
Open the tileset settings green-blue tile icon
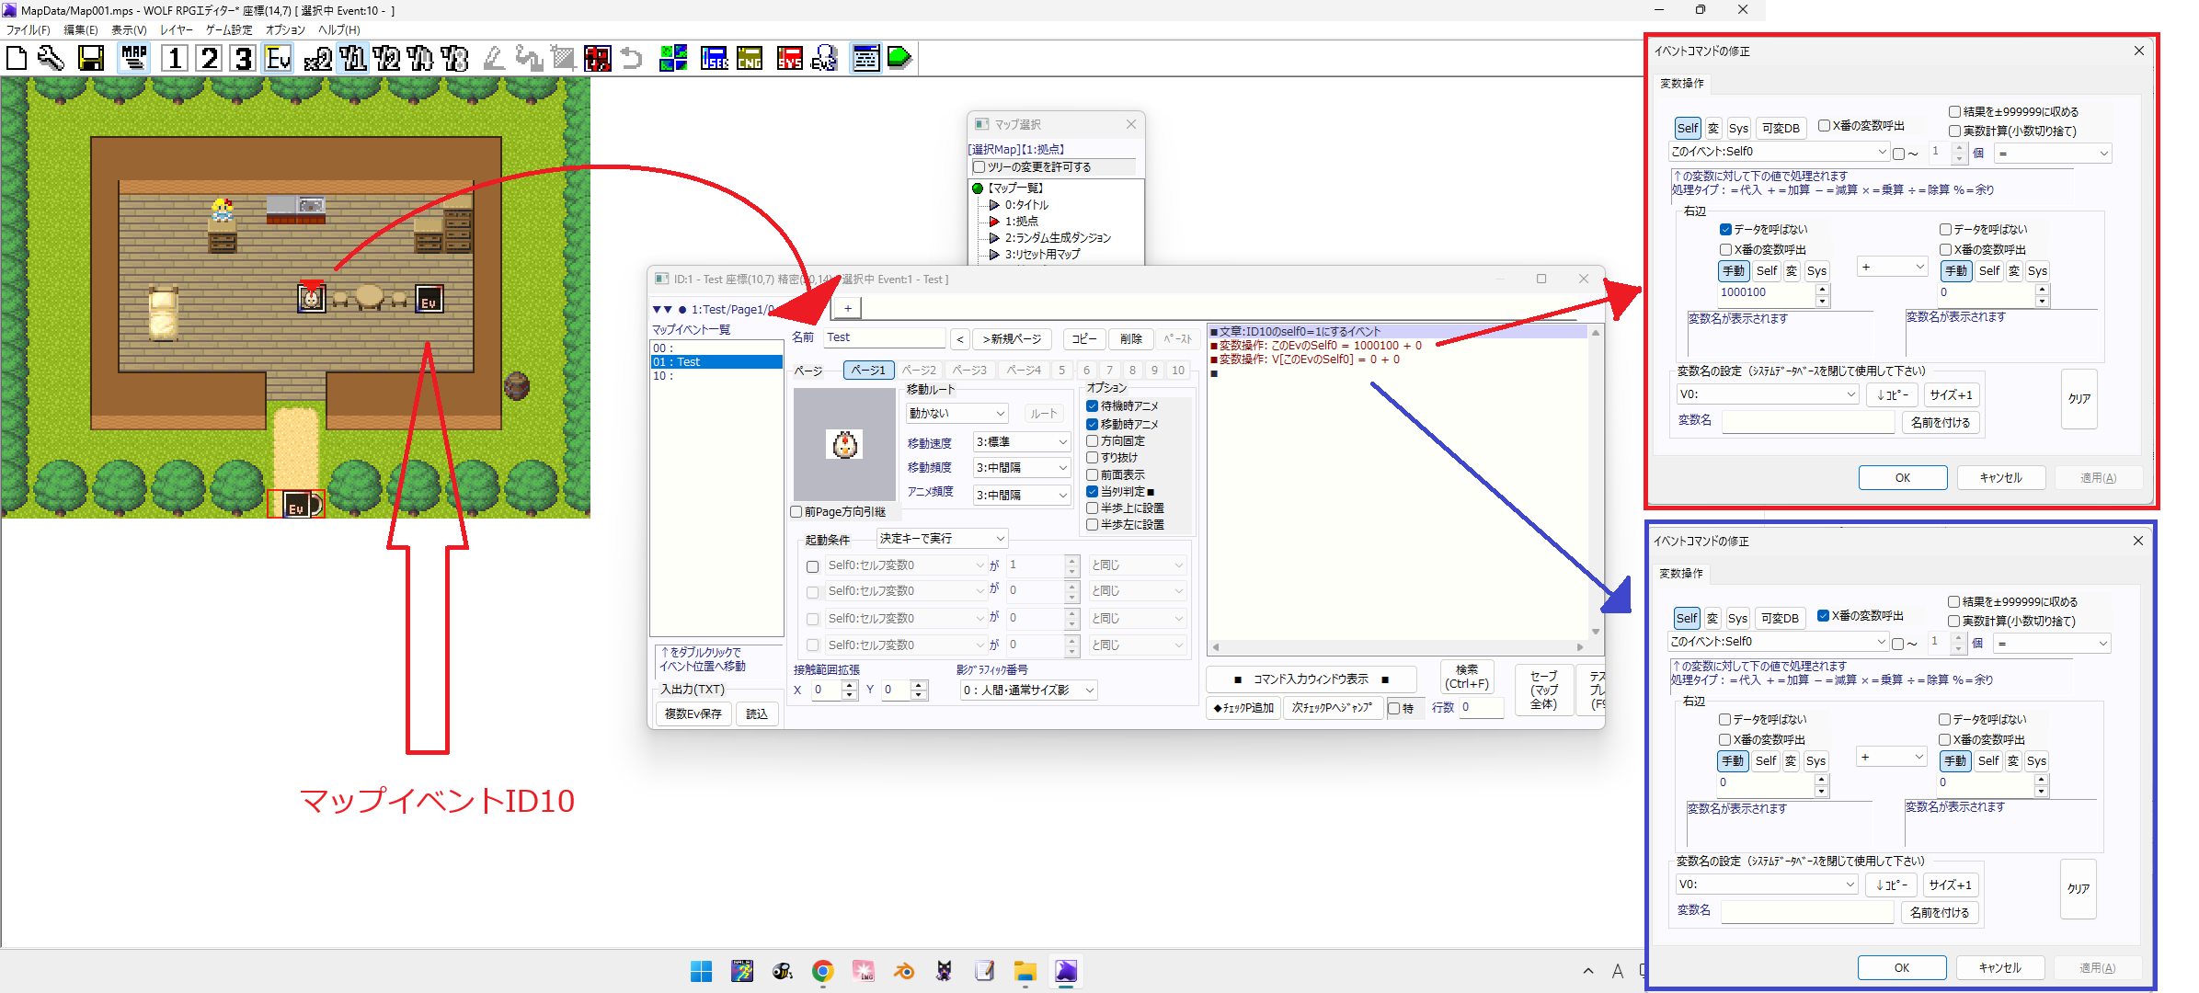pos(673,59)
